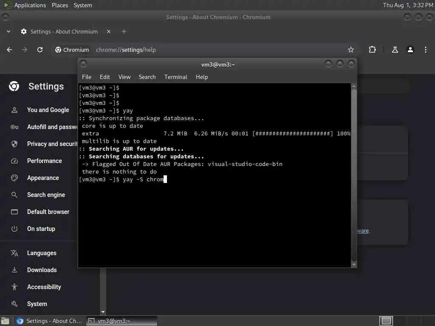435x326 pixels.
Task: Click the person icon beside You and Google
Action: pos(14,110)
